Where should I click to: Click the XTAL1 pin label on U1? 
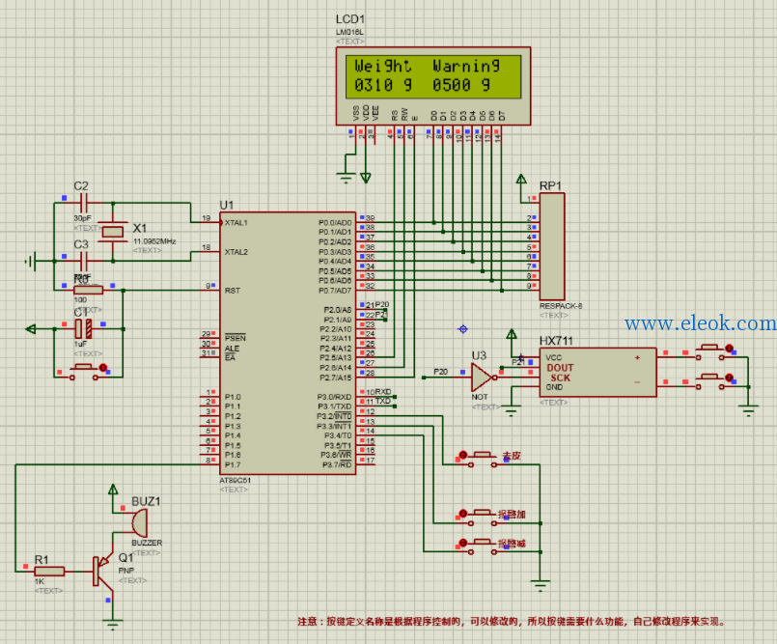point(236,223)
